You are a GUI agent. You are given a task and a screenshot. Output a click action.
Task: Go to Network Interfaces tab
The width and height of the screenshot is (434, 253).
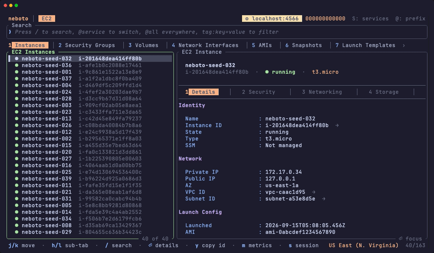tap(205, 46)
